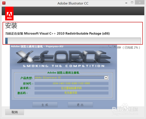The height and width of the screenshot is (119, 146).
Task: Click the keygen title bar text Popeyes~XU
Action: pyautogui.click(x=55, y=46)
